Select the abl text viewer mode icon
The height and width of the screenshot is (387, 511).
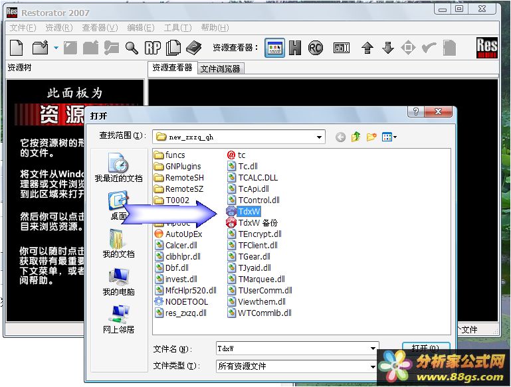pos(342,48)
